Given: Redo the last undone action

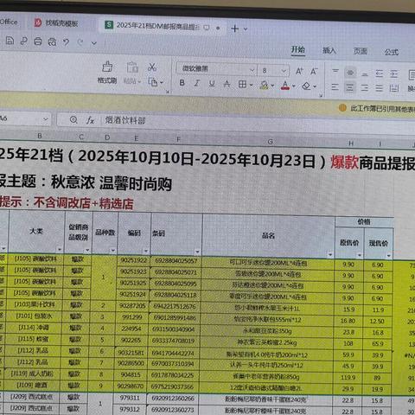Looking at the screenshot, I should click(x=80, y=42).
